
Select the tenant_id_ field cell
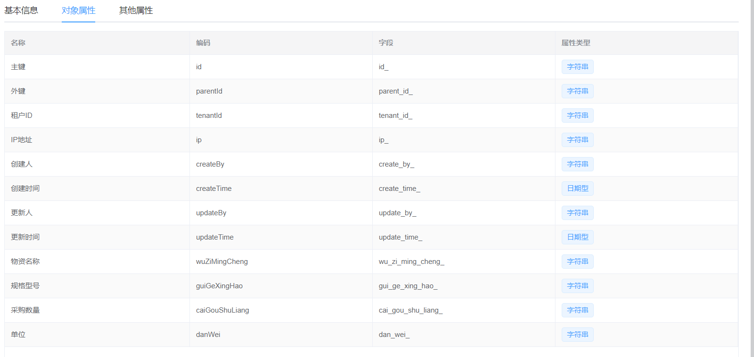(x=395, y=115)
